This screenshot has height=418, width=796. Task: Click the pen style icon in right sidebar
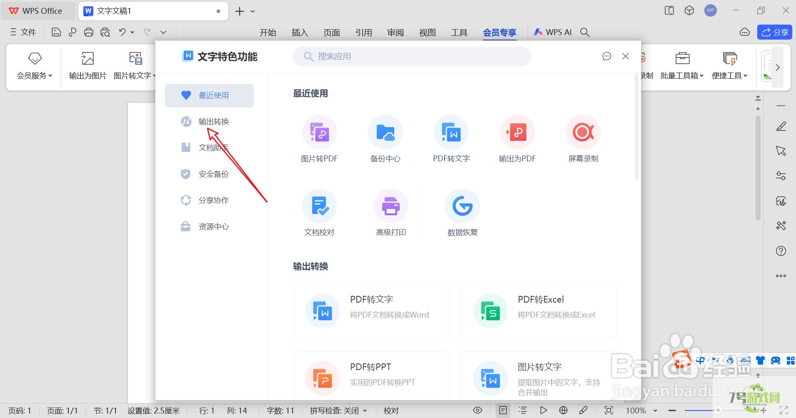(781, 126)
